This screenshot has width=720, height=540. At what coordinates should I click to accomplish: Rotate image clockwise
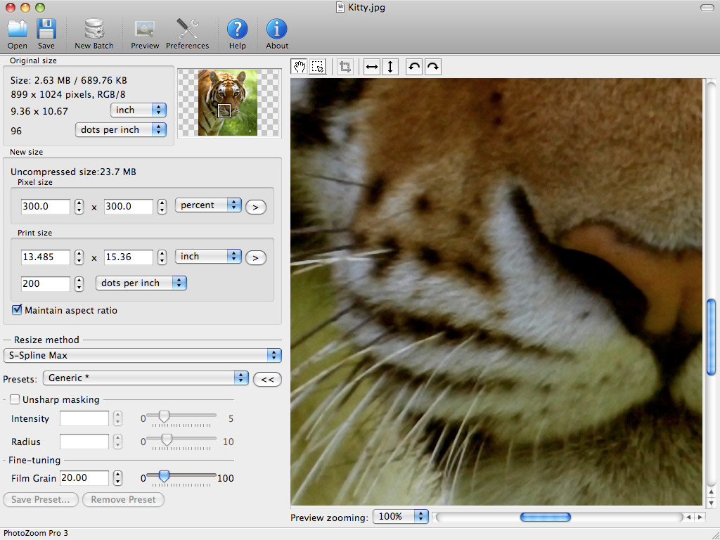(433, 67)
